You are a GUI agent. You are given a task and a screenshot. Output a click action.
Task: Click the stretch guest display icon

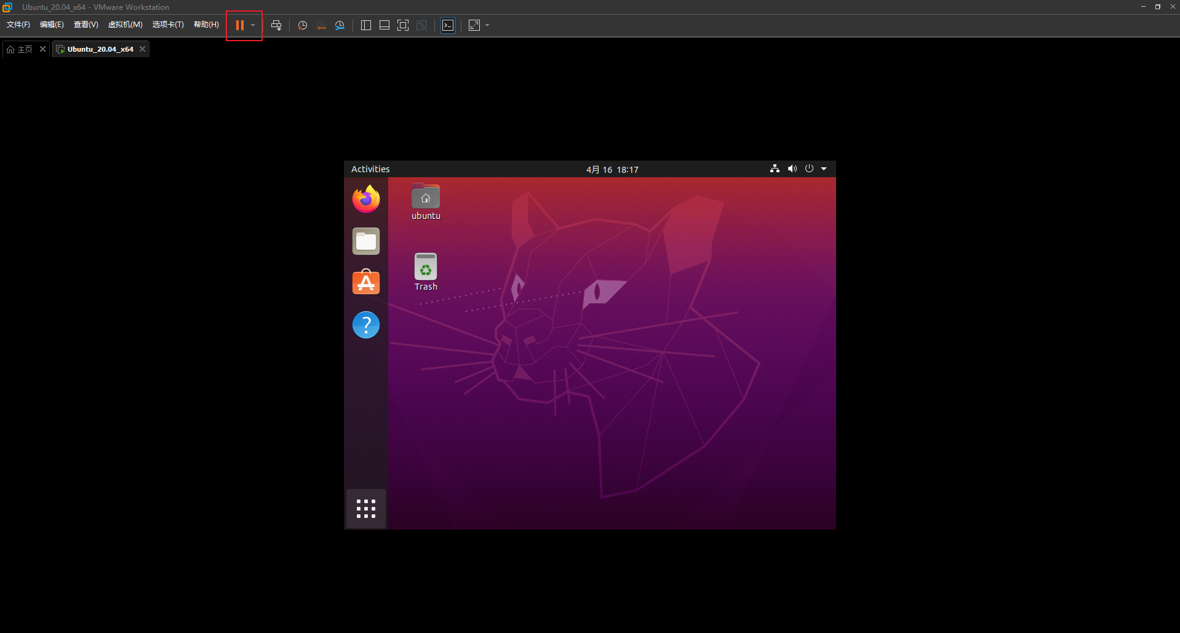(474, 25)
